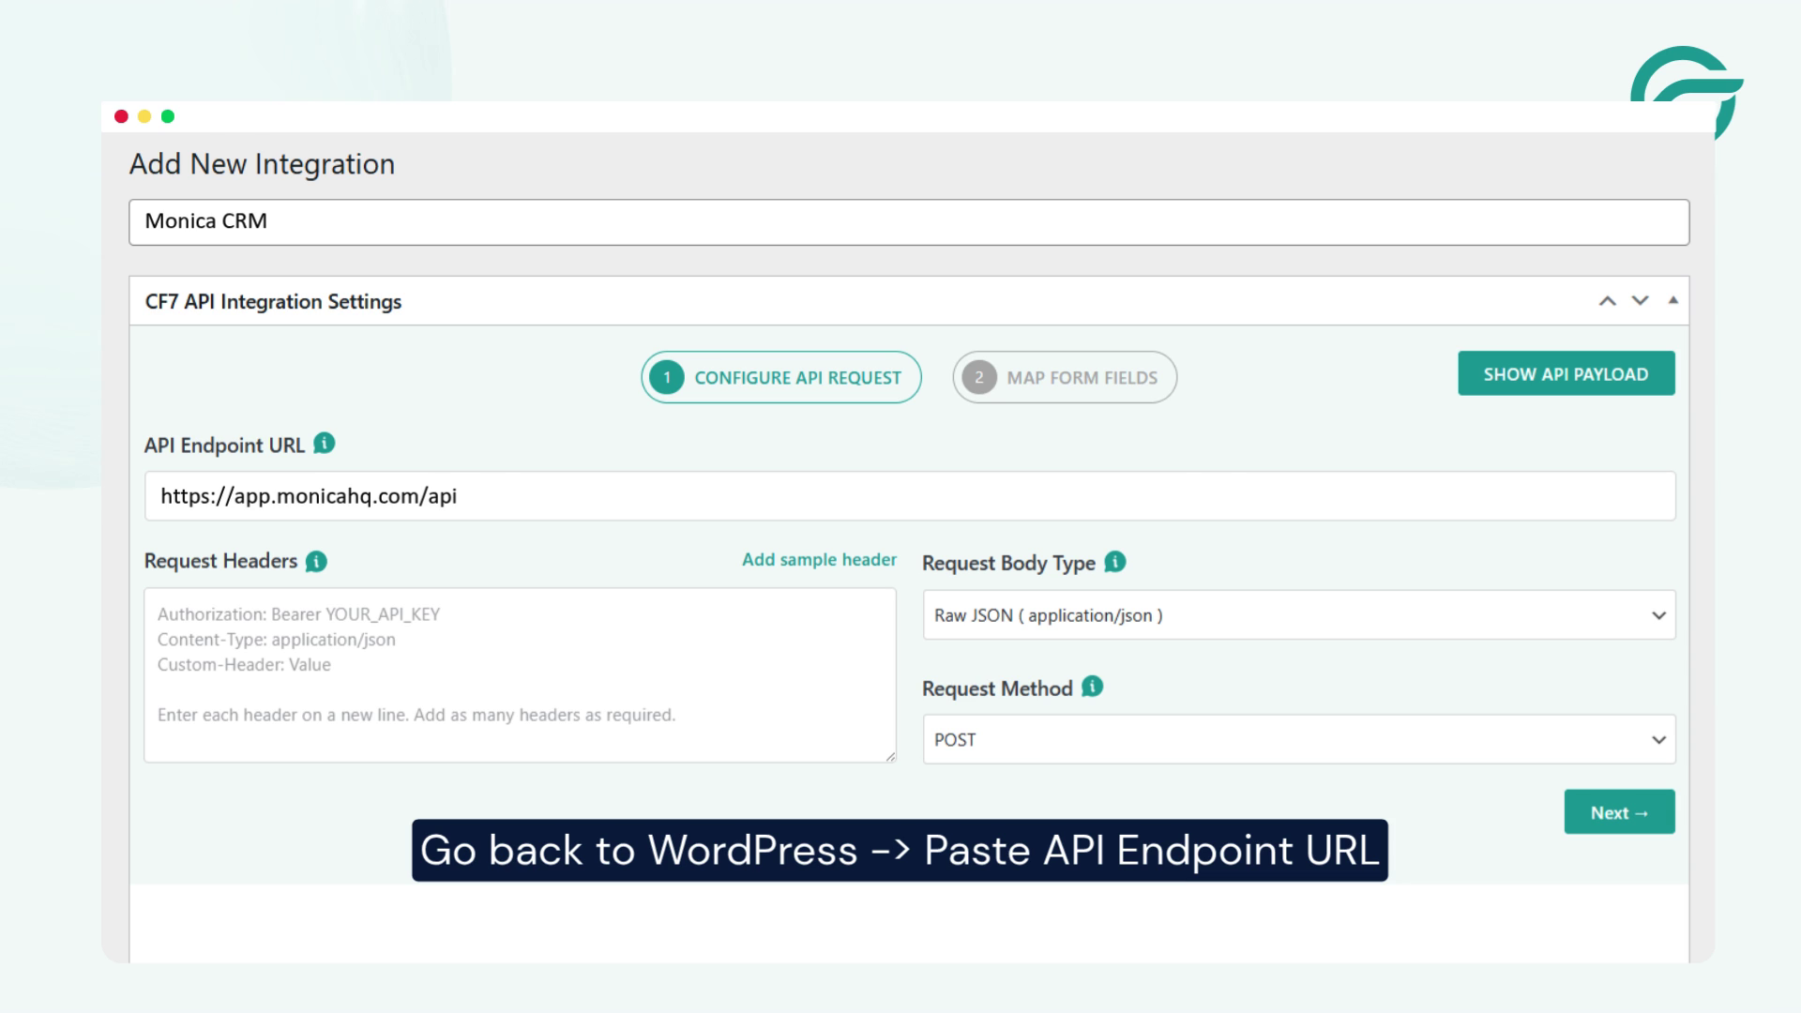Image resolution: width=1801 pixels, height=1013 pixels.
Task: Click the Monica CRM title field
Action: point(909,222)
